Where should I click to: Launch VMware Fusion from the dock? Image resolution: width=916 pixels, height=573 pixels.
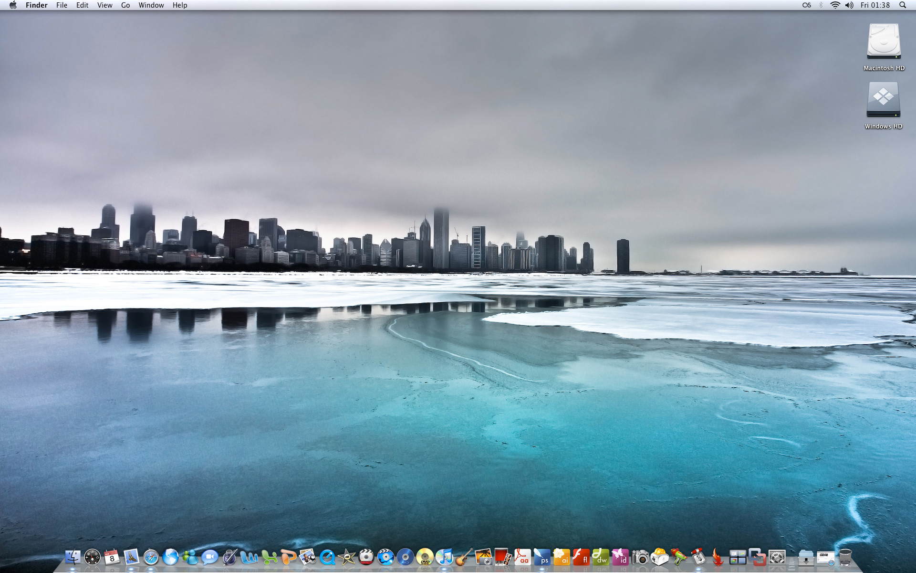[x=757, y=557]
